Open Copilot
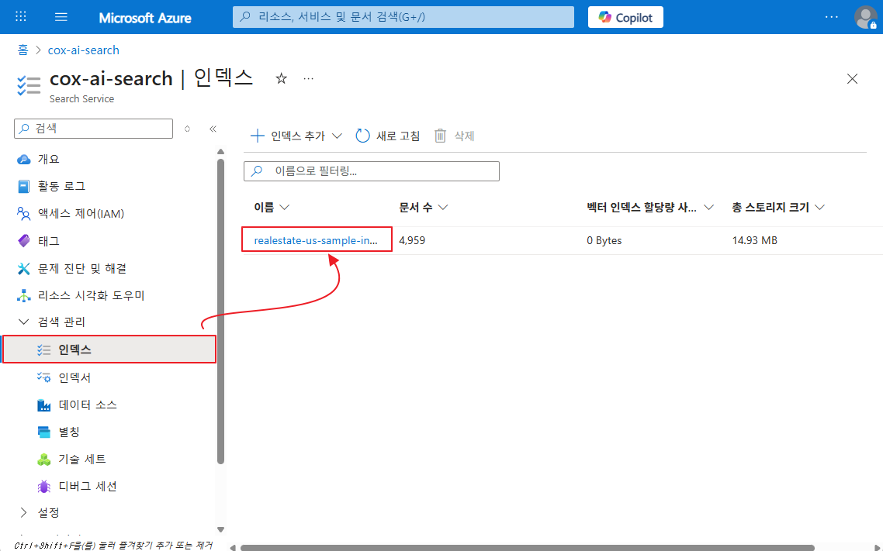 [625, 17]
